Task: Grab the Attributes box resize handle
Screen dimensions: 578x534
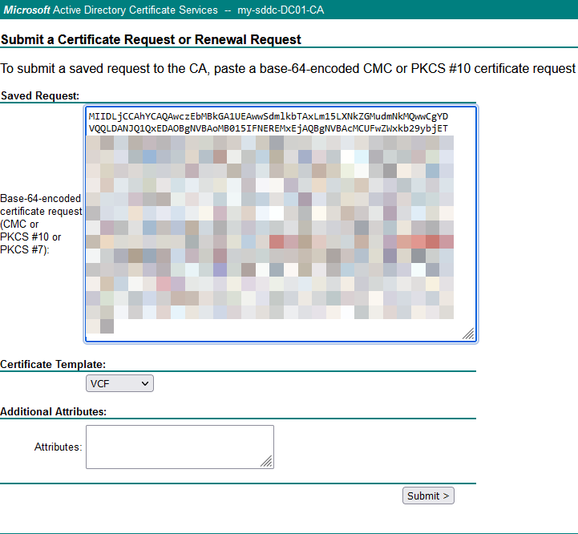Action: coord(266,461)
